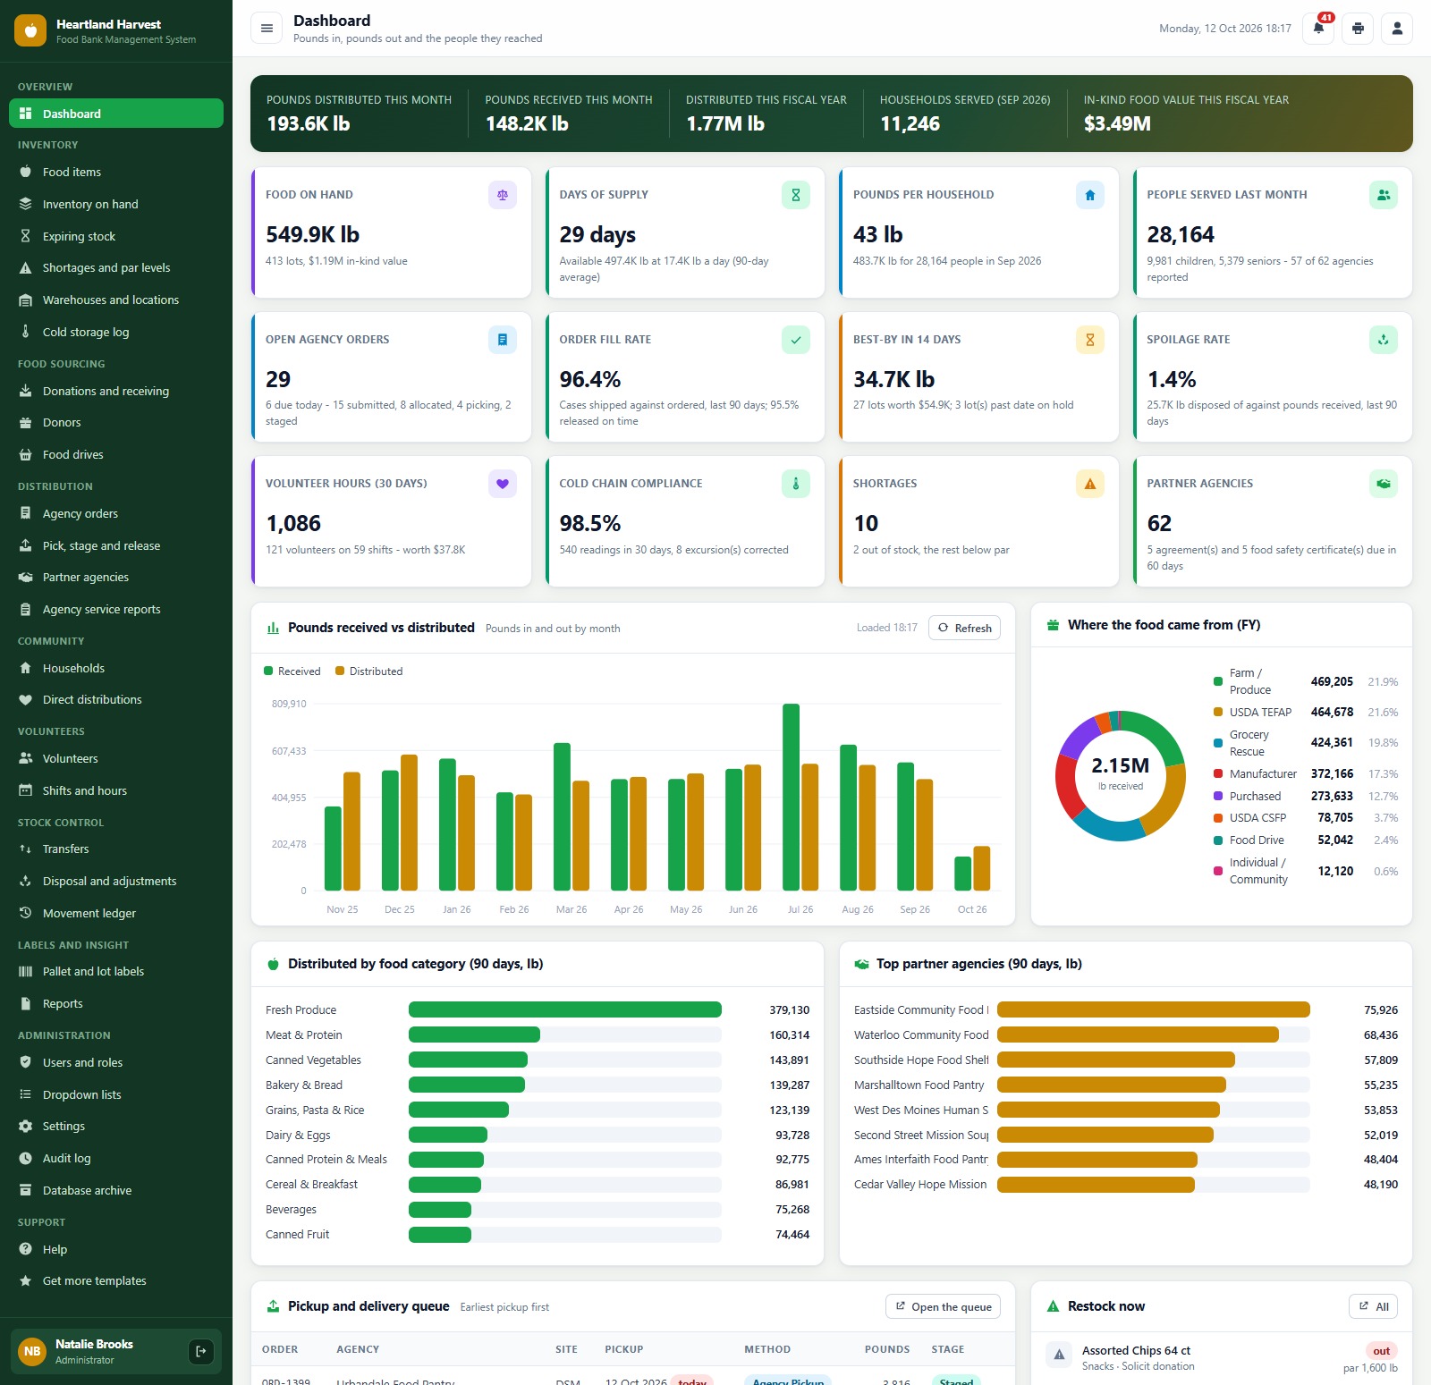Image resolution: width=1431 pixels, height=1385 pixels.
Task: Click the print icon in the header
Action: (1358, 29)
